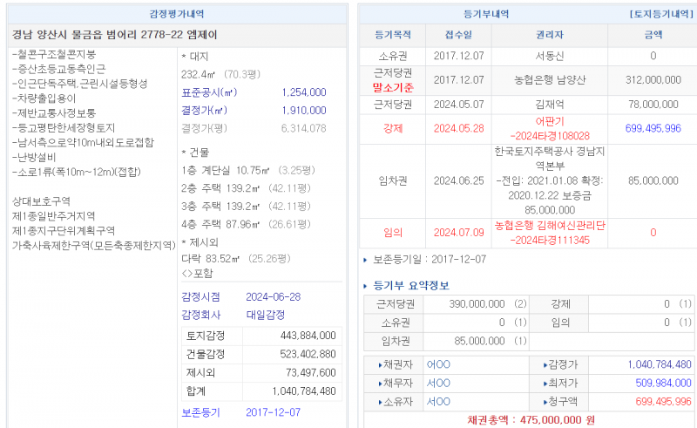Select the 감정평가내역 panel header
This screenshot has width=697, height=428.
point(178,15)
